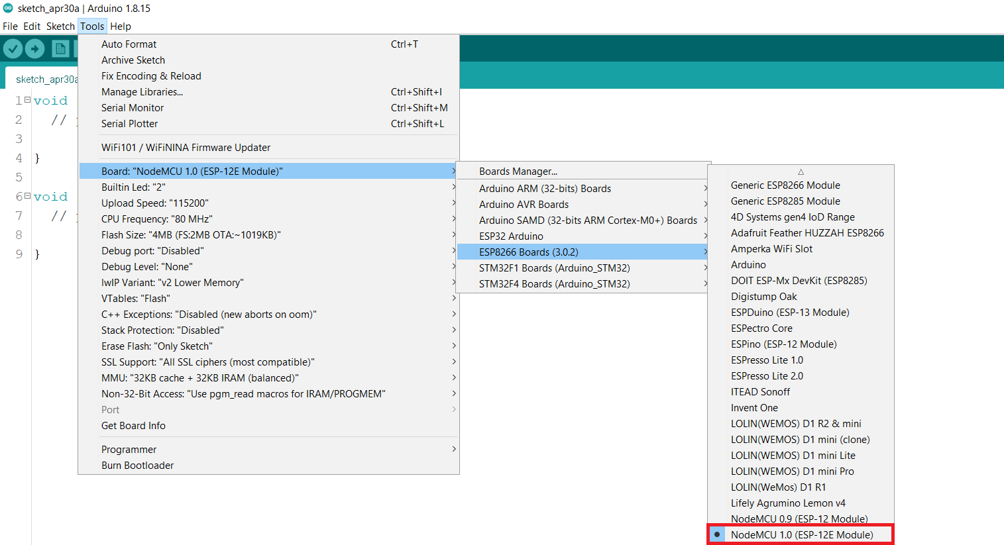
Task: Expand MMU: 32KB cache submenu
Action: [268, 378]
